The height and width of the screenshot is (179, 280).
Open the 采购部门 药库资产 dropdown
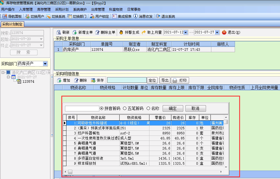coord(45,64)
